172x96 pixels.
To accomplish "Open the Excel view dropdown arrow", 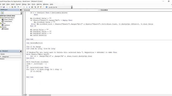I will 2,7.
